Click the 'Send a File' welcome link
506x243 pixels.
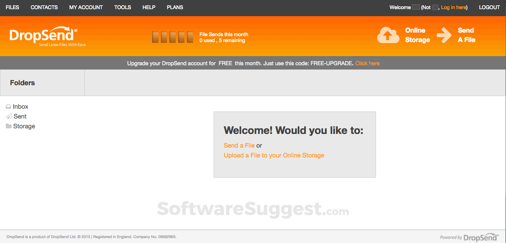(239, 146)
